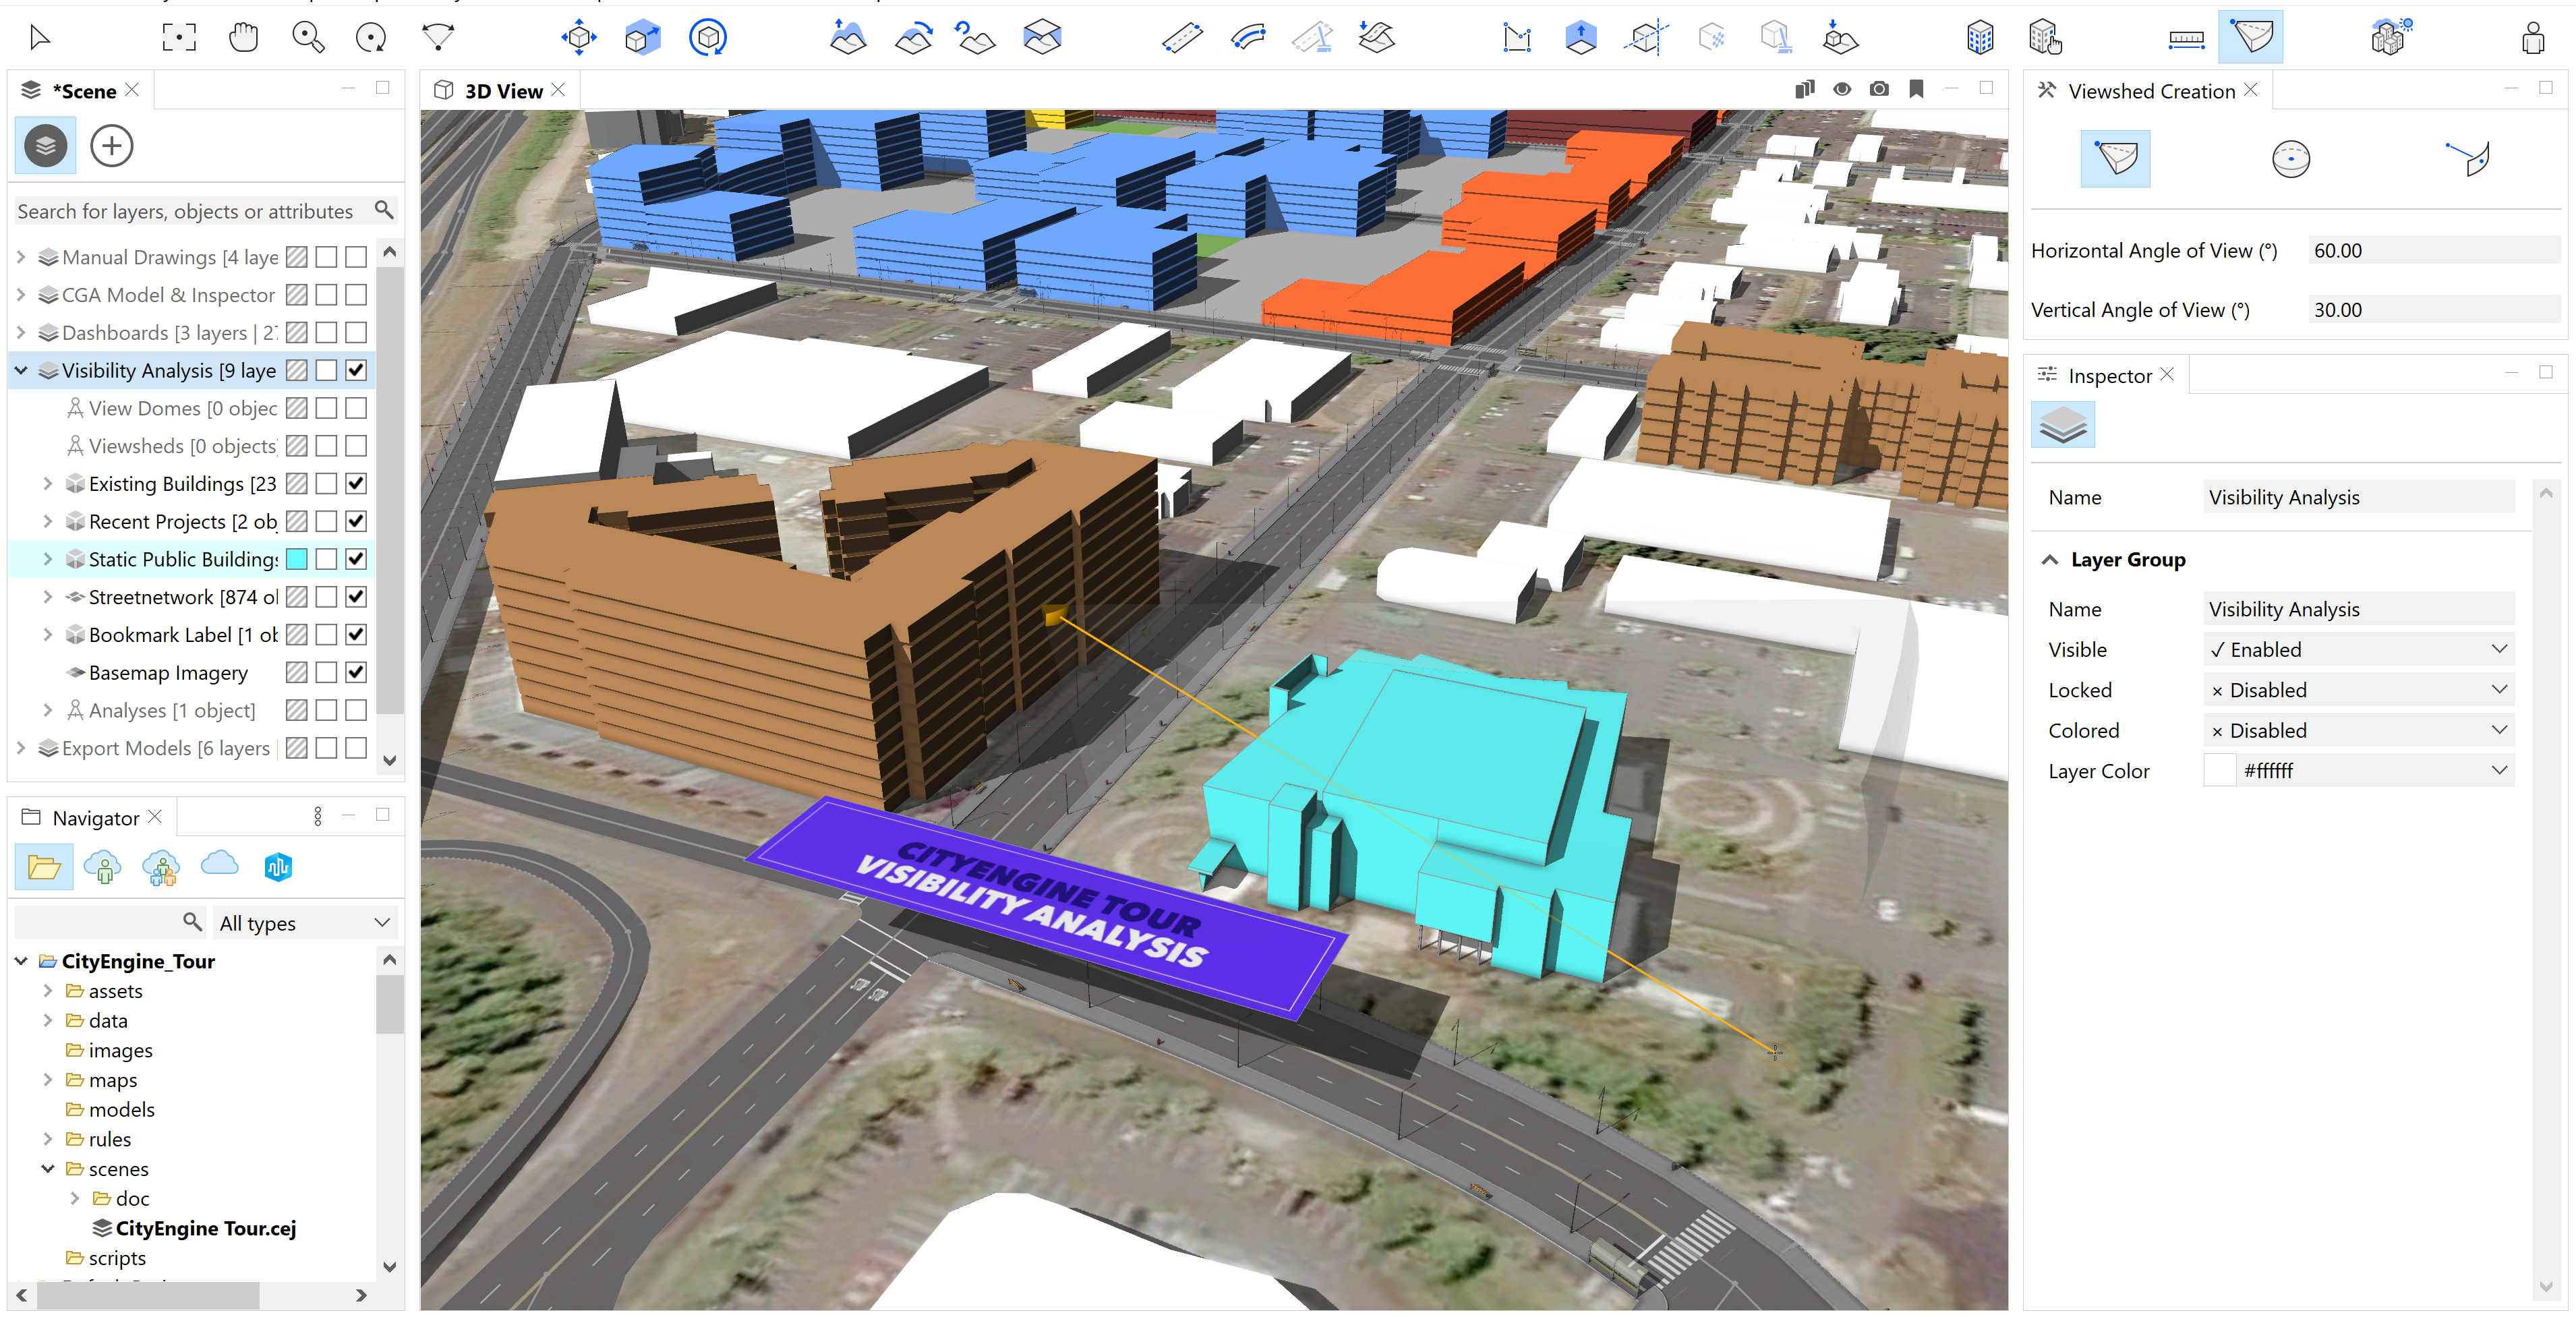2576x1317 pixels.
Task: Toggle 3D View visibility eye settings
Action: [1842, 89]
